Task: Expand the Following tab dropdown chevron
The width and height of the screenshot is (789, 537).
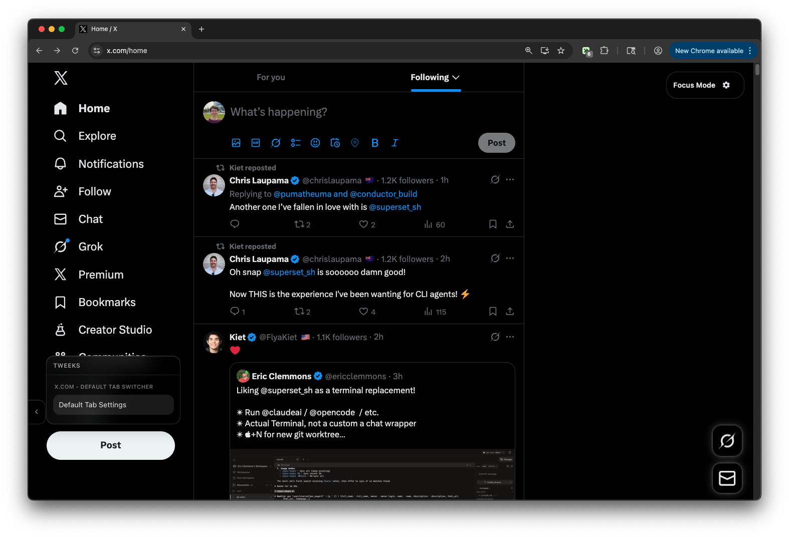Action: (456, 78)
